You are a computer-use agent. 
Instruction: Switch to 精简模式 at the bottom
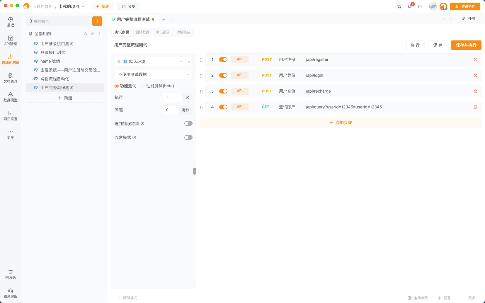tap(127, 298)
